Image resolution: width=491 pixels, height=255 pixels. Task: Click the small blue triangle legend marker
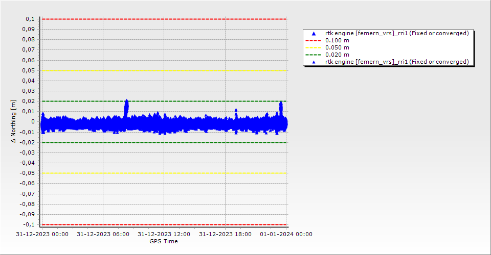point(314,62)
